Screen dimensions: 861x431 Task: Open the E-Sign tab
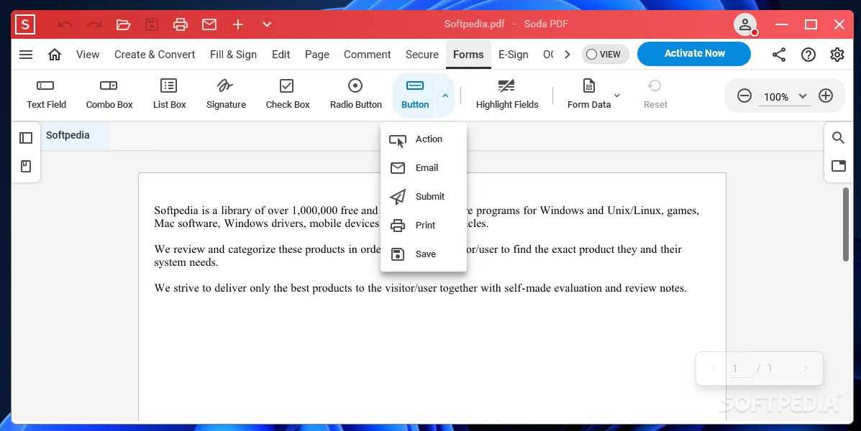(x=514, y=55)
